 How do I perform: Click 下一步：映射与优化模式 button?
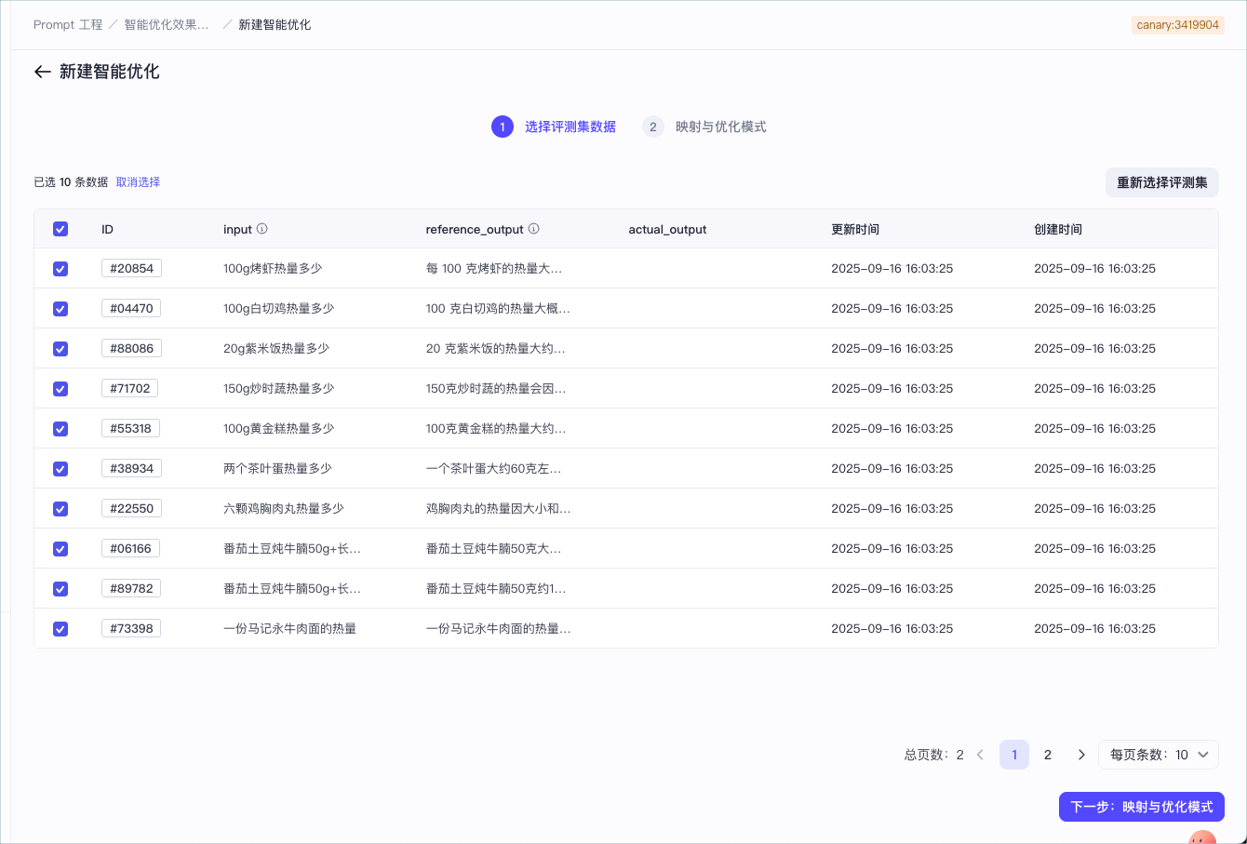(1142, 807)
